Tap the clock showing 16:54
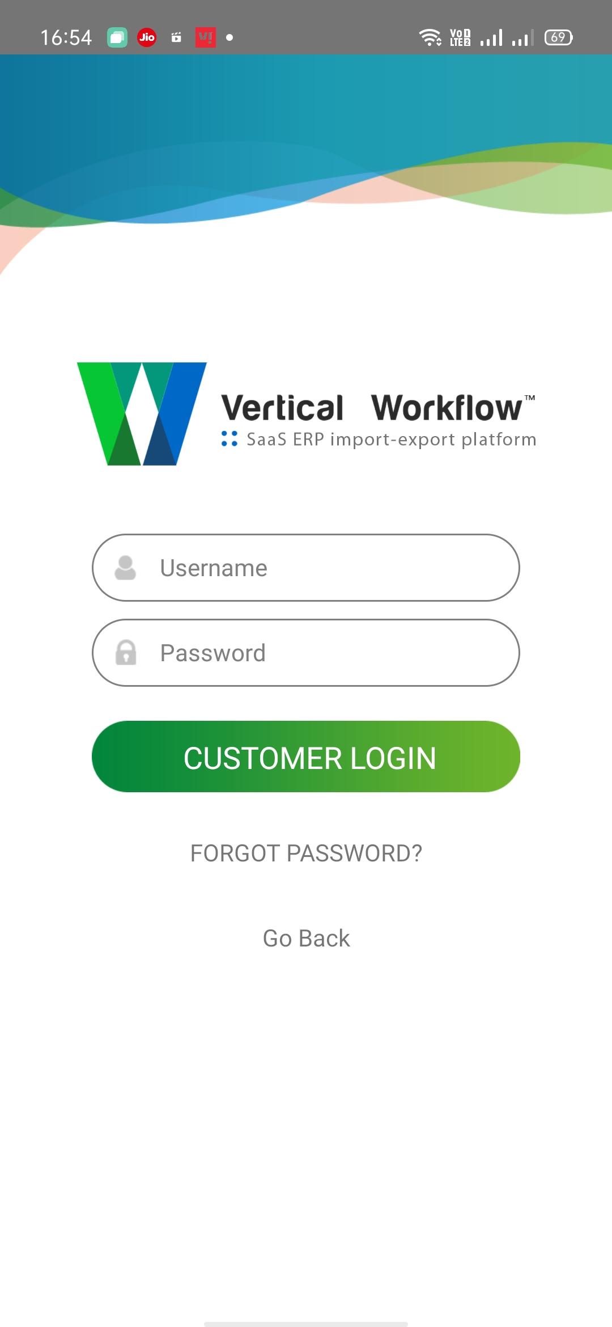 pos(66,37)
